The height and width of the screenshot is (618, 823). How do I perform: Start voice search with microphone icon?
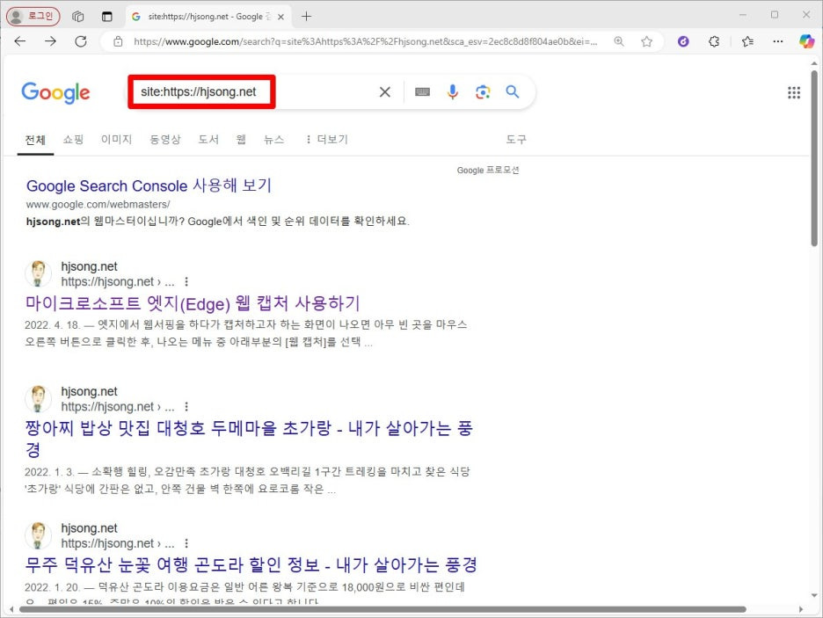[453, 92]
